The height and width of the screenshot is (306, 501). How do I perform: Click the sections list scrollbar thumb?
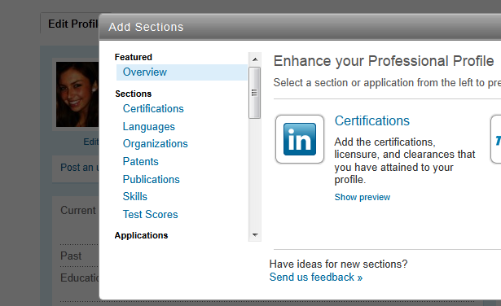pyautogui.click(x=255, y=93)
